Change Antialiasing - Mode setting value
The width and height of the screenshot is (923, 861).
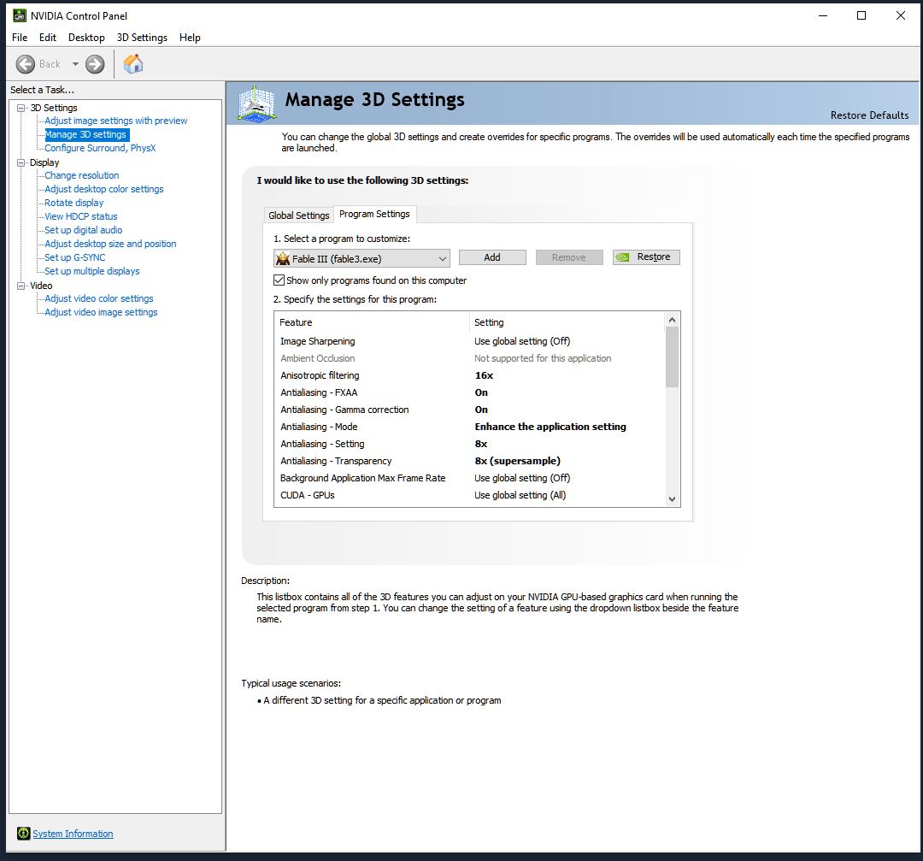click(x=550, y=427)
